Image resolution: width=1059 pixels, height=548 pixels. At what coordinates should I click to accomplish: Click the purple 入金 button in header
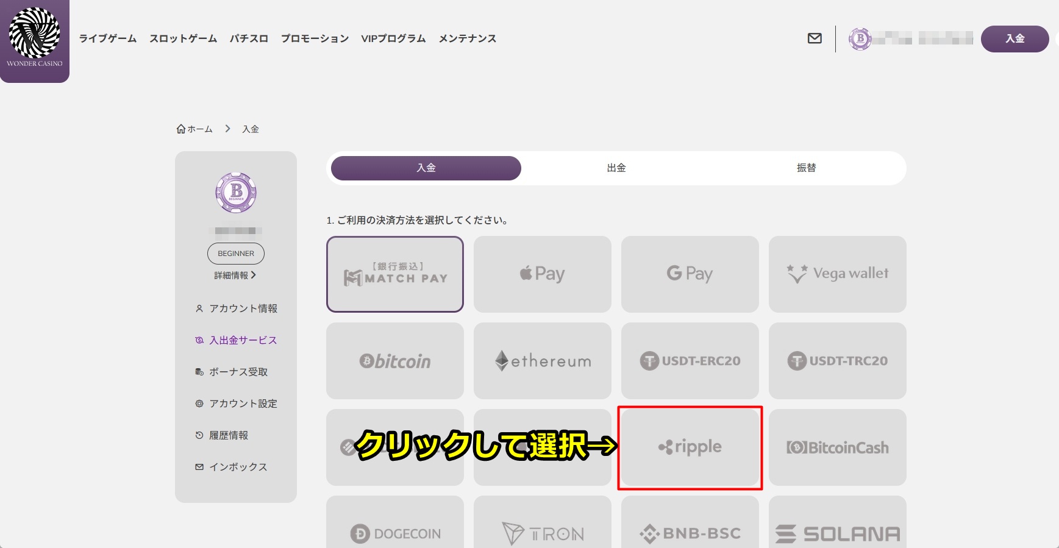pos(1015,39)
